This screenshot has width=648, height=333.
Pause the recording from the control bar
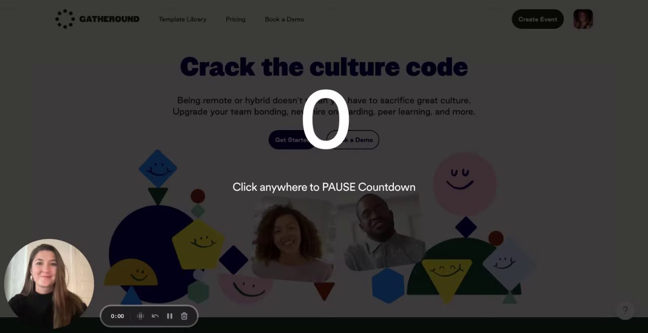click(170, 316)
